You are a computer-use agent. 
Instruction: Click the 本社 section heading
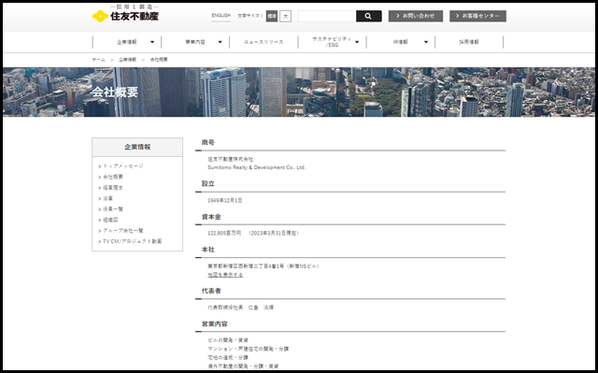[x=208, y=250]
